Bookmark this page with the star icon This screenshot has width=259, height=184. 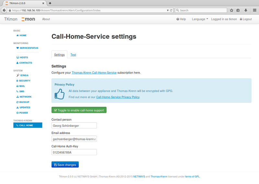tap(231, 10)
